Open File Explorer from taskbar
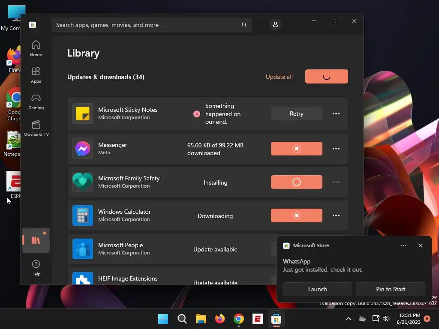 coord(201,319)
